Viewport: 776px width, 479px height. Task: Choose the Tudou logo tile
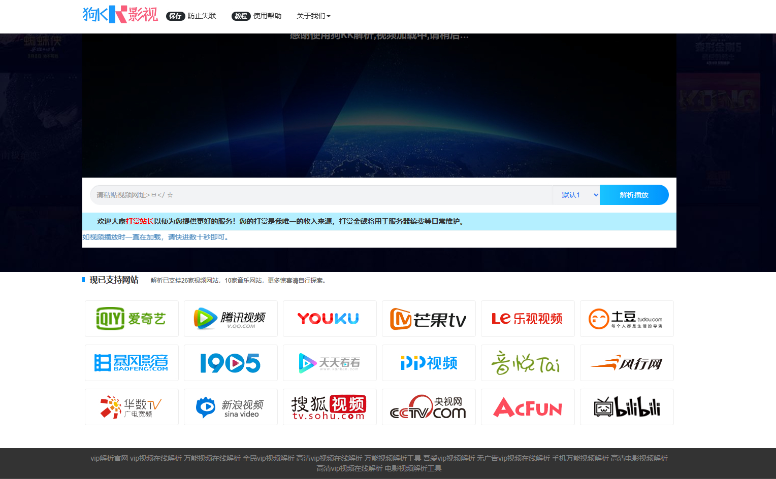627,319
